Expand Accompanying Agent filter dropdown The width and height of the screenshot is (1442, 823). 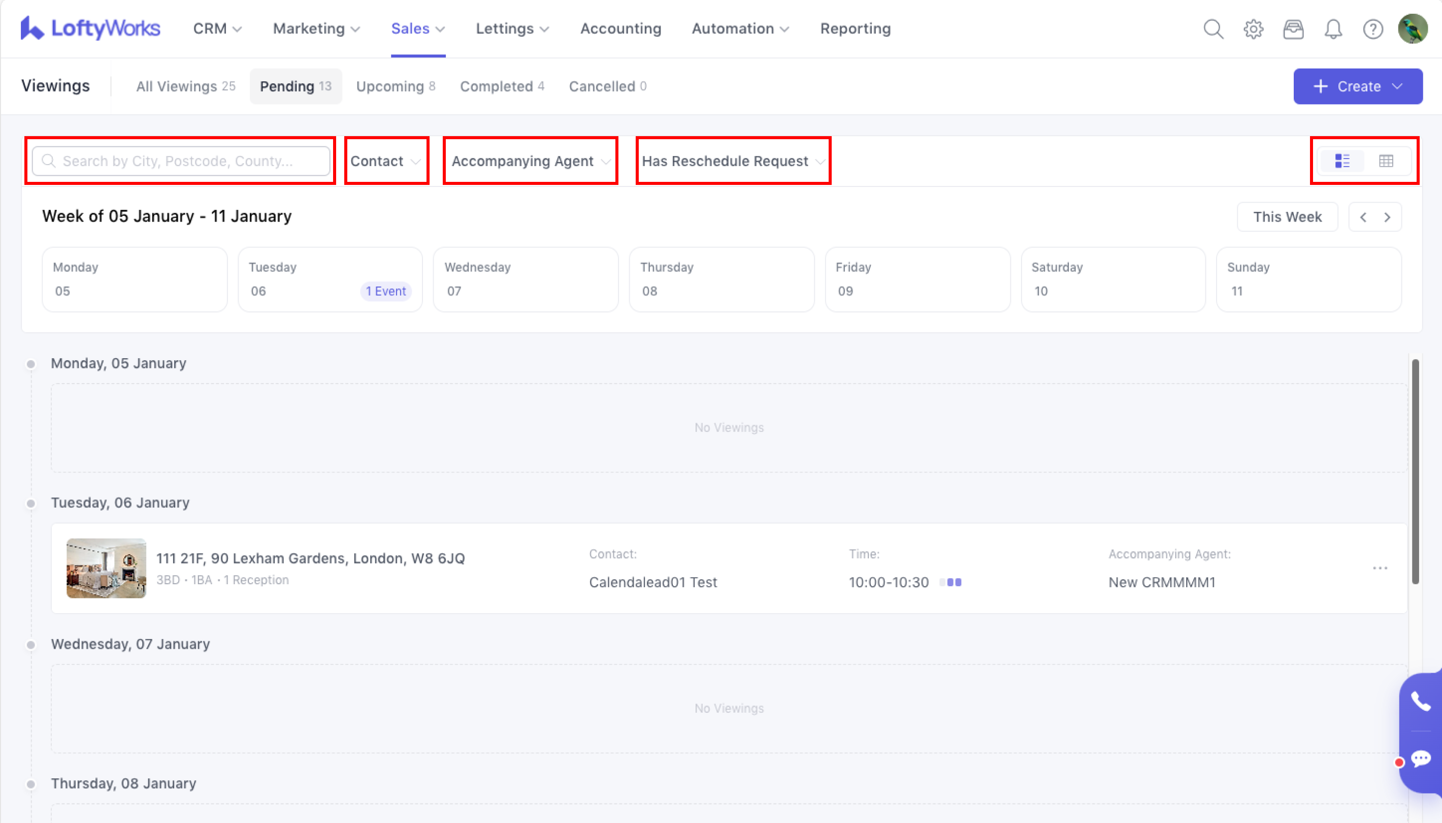point(531,161)
